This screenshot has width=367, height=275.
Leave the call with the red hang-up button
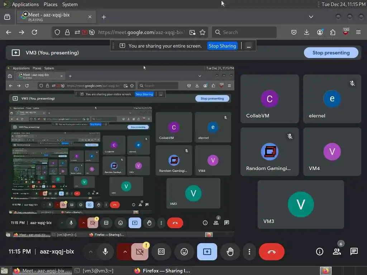pyautogui.click(x=272, y=252)
